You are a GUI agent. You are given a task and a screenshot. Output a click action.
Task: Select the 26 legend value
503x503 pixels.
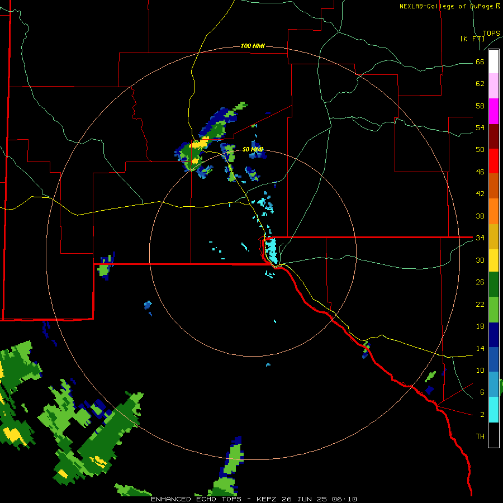(x=480, y=282)
